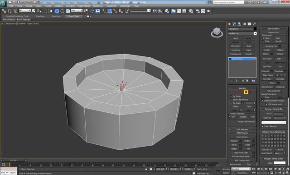Open the Utilities hammer panel tab
The height and width of the screenshot is (175, 290).
pos(255,24)
